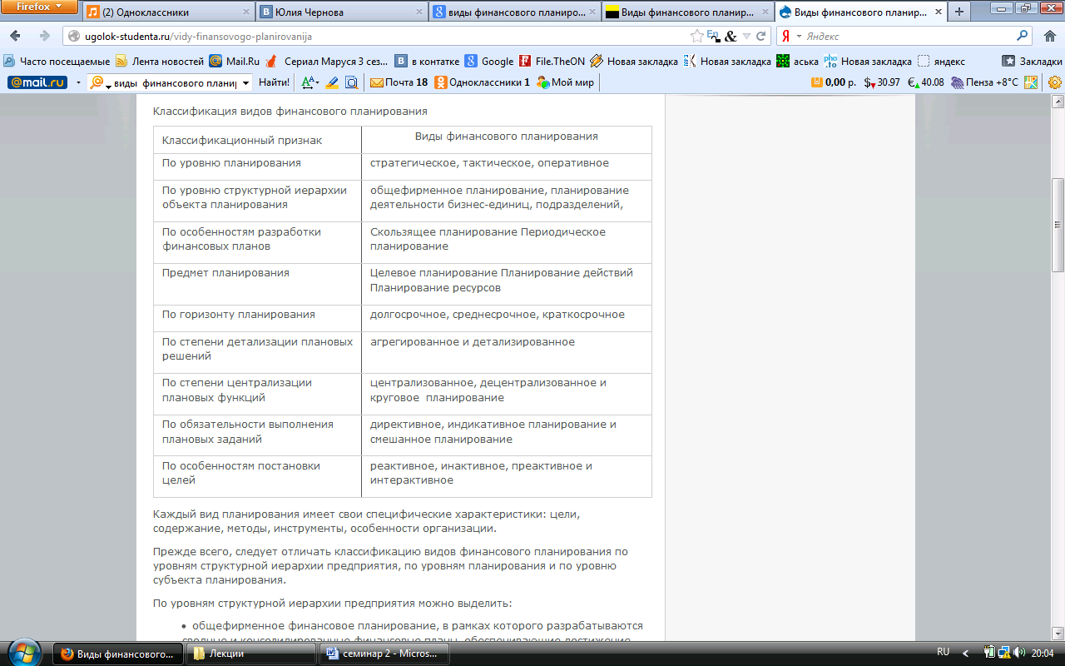
Task: Click the dollar rate 30.97 indicator
Action: click(x=881, y=82)
